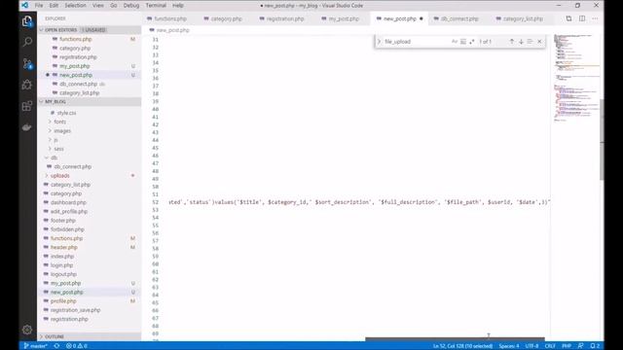Open login.php from the file tree
Viewport: 623px width, 350px height.
(61, 265)
